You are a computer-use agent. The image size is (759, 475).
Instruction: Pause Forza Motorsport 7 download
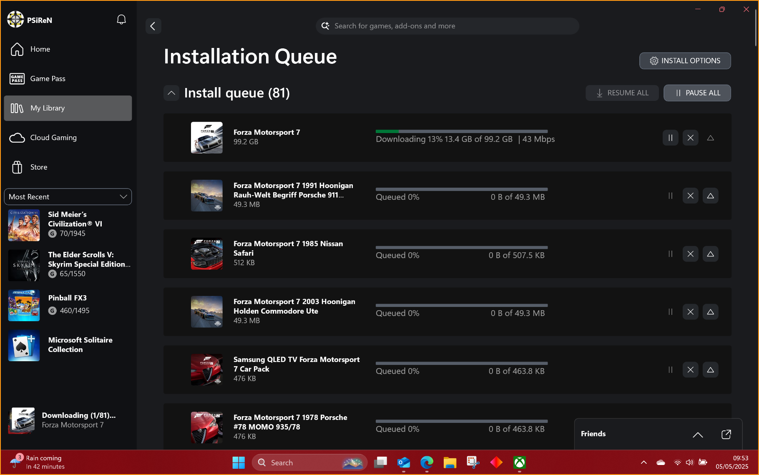670,138
